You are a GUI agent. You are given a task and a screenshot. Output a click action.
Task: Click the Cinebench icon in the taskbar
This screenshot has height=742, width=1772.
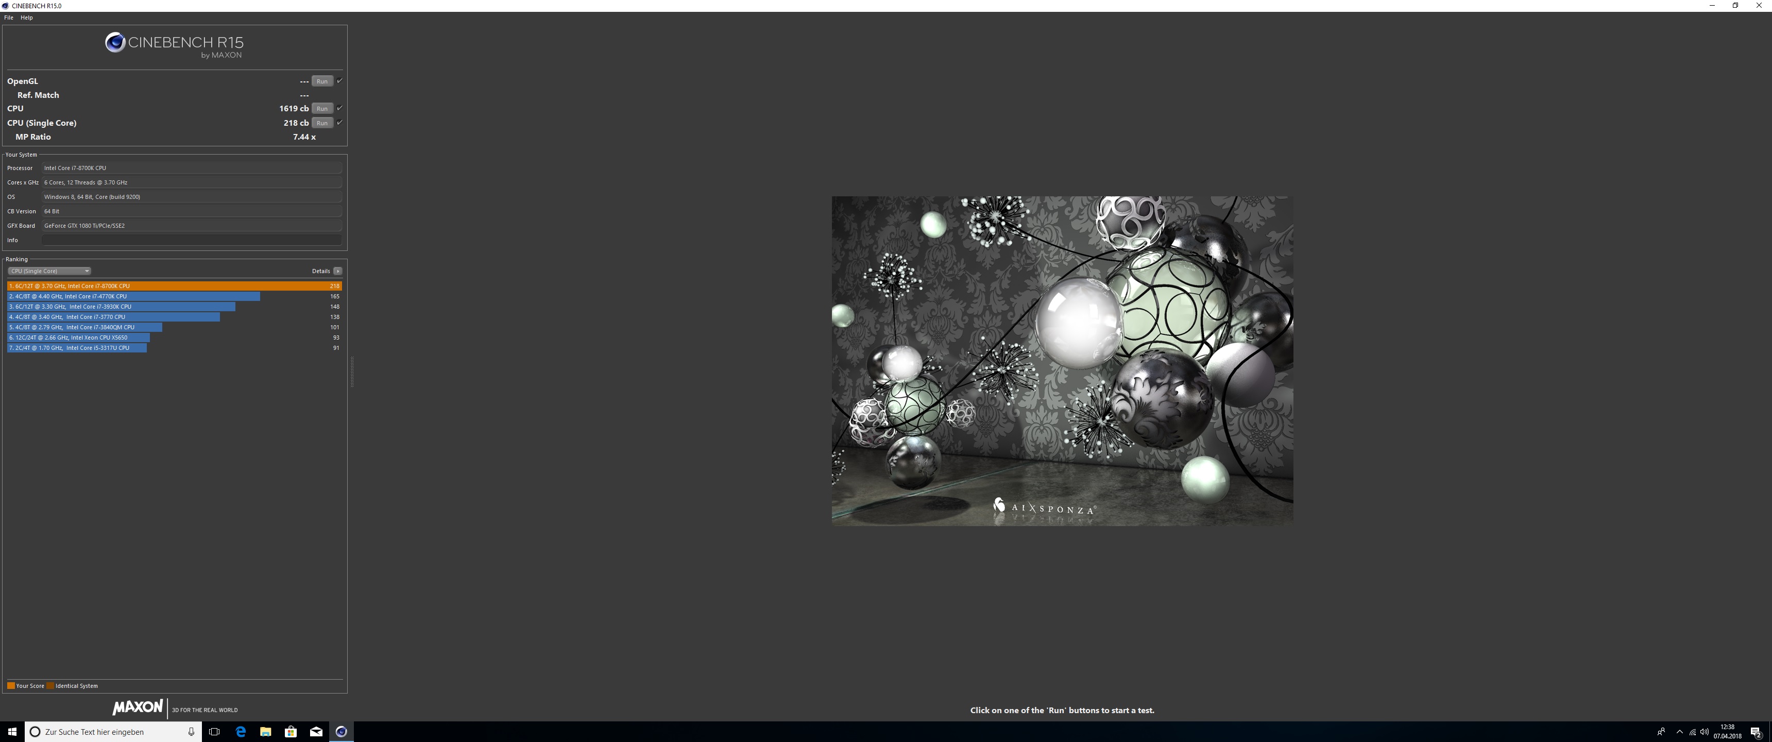[x=341, y=731]
